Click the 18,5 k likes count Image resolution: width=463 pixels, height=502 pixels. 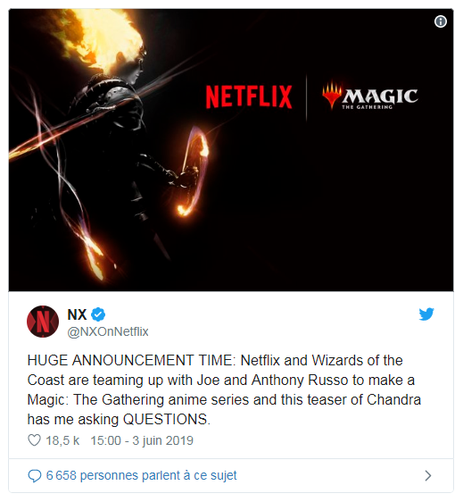pyautogui.click(x=62, y=440)
